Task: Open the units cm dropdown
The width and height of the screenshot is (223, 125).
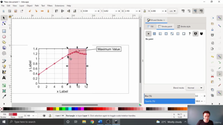Action: click(172, 11)
